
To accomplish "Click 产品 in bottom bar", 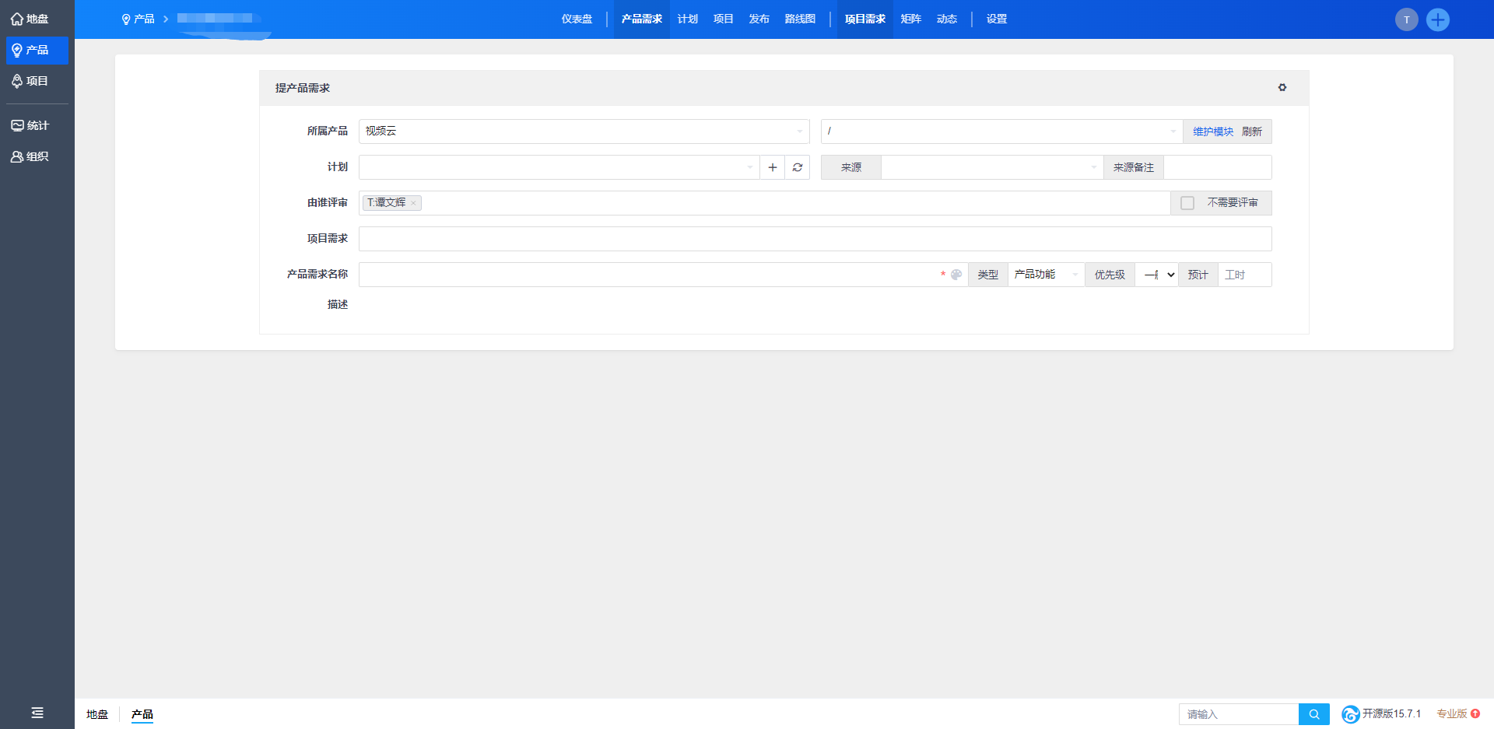I will click(142, 714).
